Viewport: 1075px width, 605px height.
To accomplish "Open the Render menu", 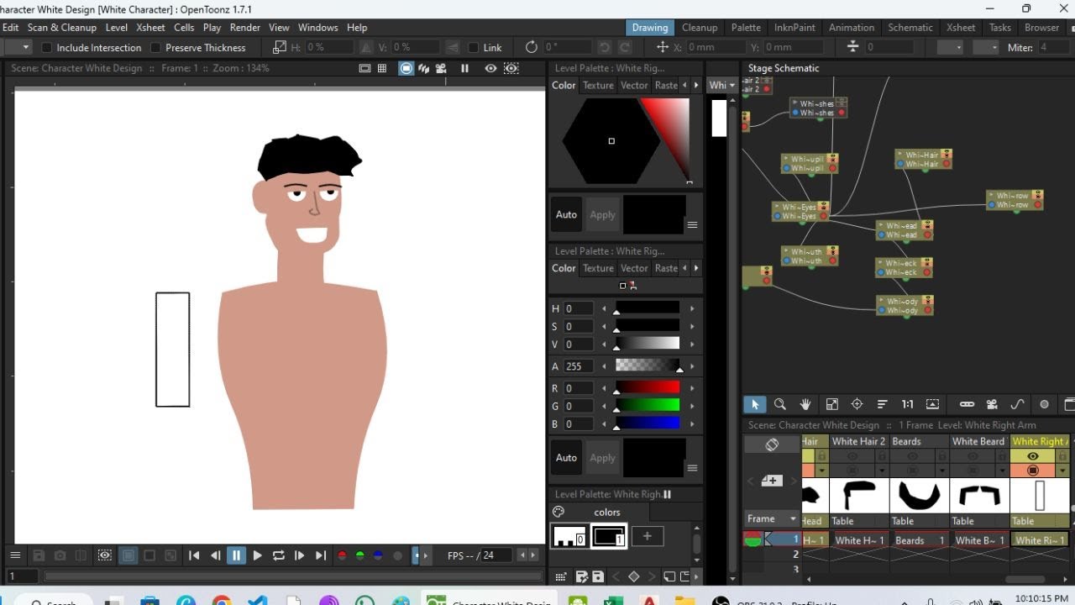I will pyautogui.click(x=245, y=28).
